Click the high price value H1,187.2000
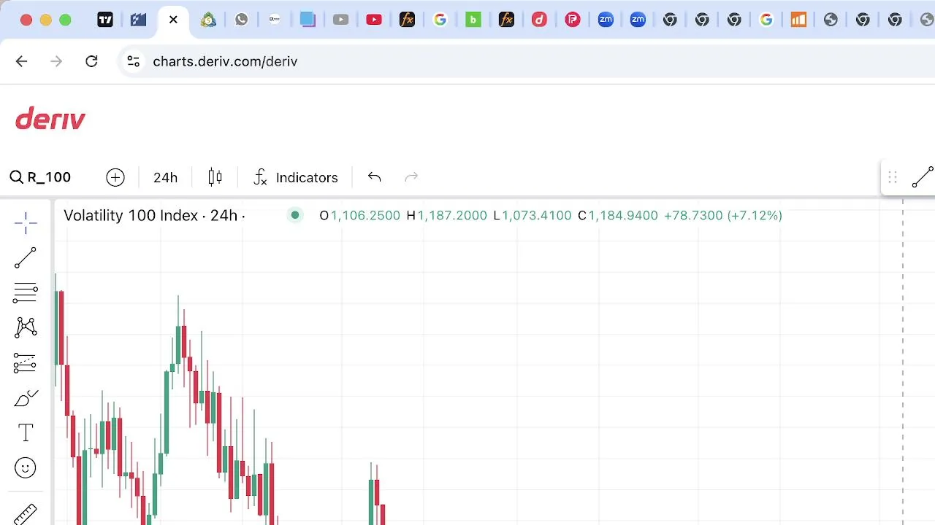This screenshot has width=935, height=525. pyautogui.click(x=446, y=215)
